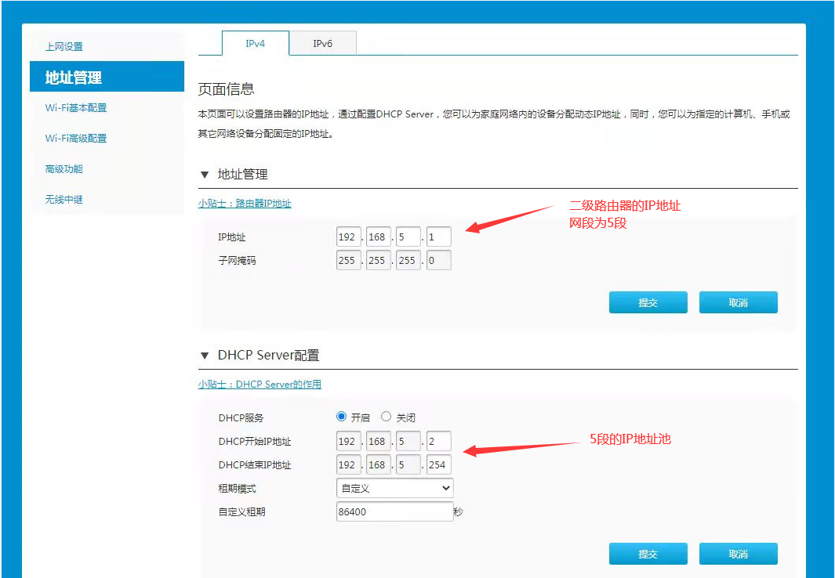Switch to the IPv6 tab
This screenshot has width=835, height=578.
click(x=322, y=44)
